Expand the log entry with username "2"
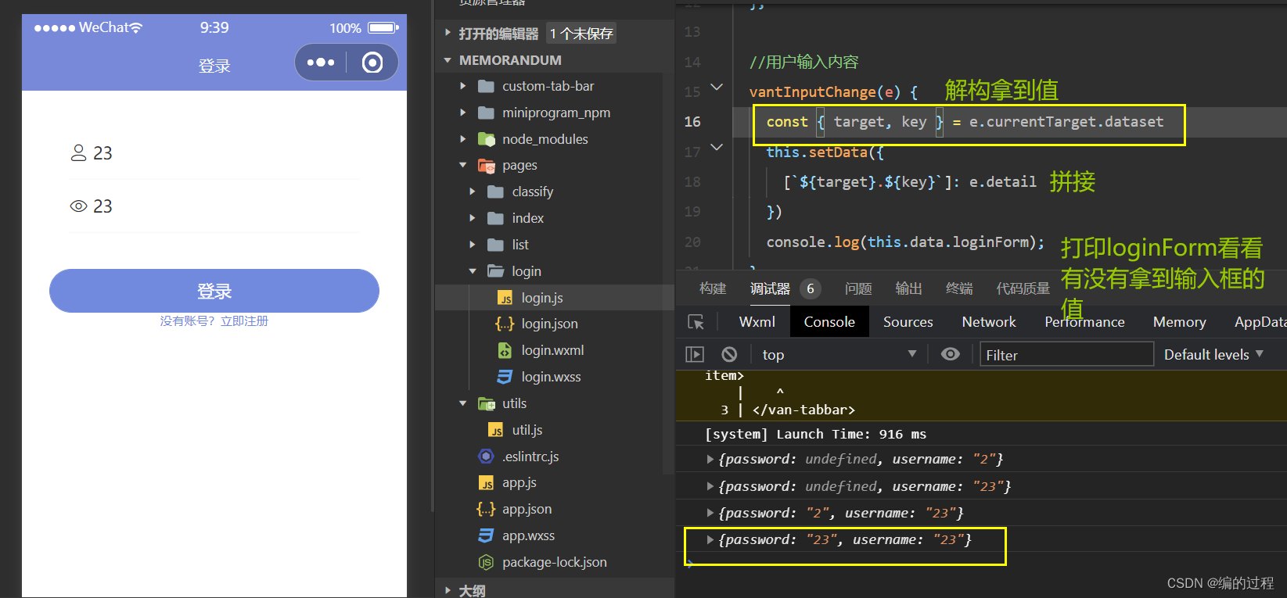 coord(710,460)
